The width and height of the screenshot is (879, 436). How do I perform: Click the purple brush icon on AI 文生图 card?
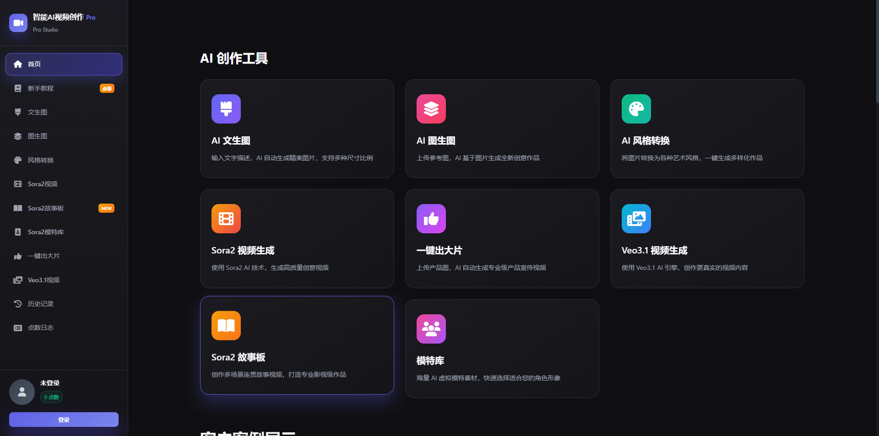(226, 109)
